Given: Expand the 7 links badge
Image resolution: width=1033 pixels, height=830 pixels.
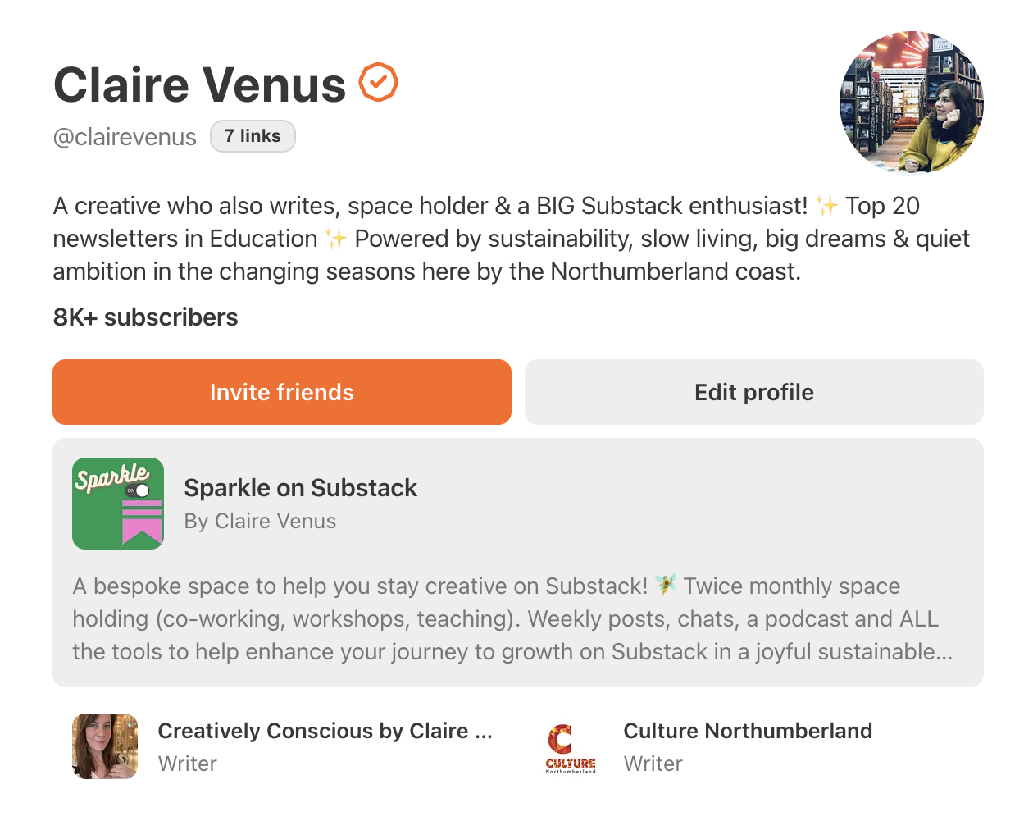Looking at the screenshot, I should click(253, 136).
